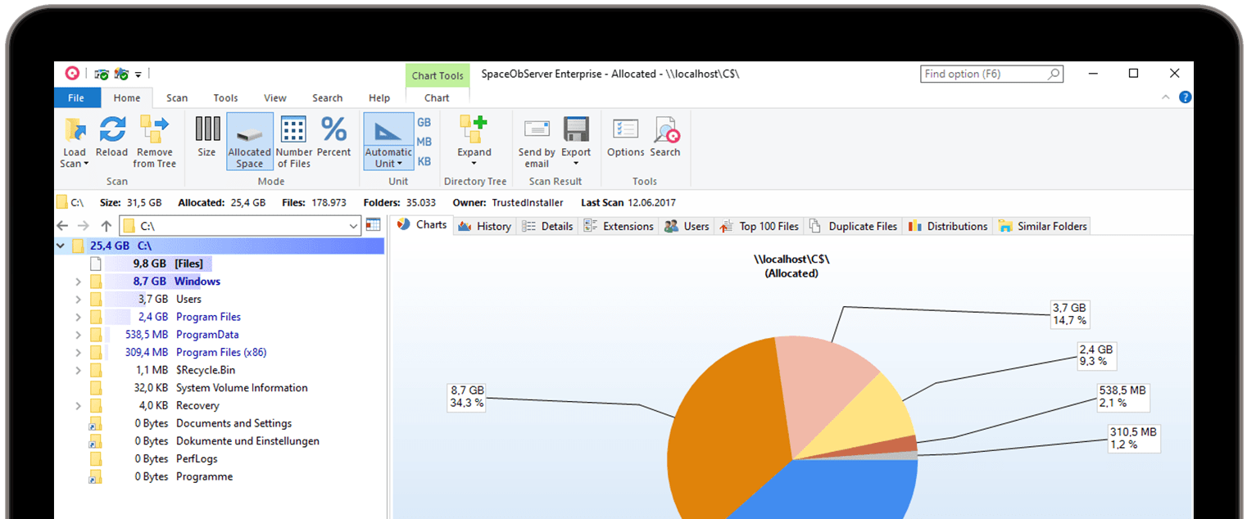Open the path combo box dropdown arrow
The image size is (1247, 519).
pyautogui.click(x=354, y=225)
